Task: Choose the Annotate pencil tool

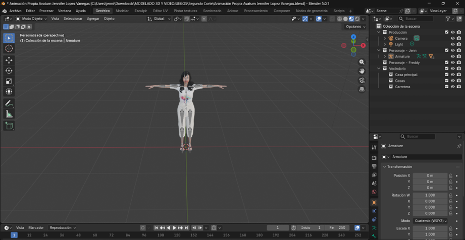Action: tap(9, 103)
